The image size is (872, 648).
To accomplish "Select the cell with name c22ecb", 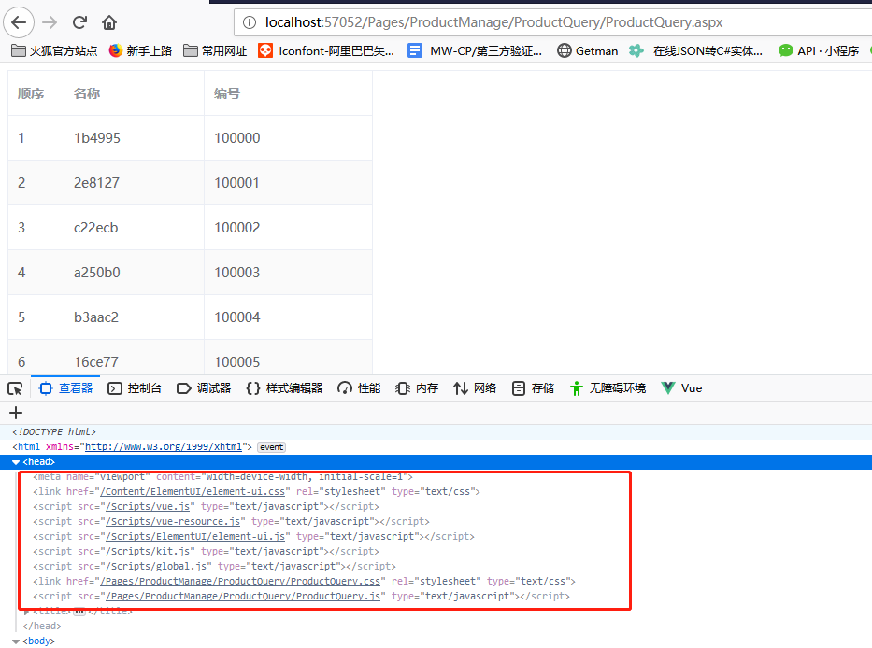I will click(134, 227).
